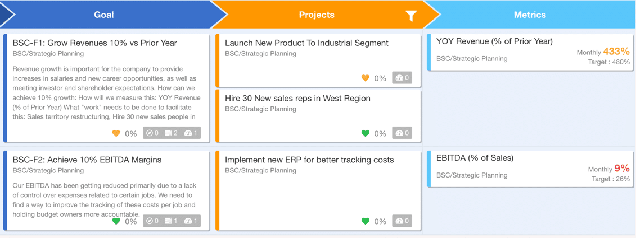Click green heart on Hire 30 New sales reps
Viewport: 636px width, 238px height.
pyautogui.click(x=366, y=133)
